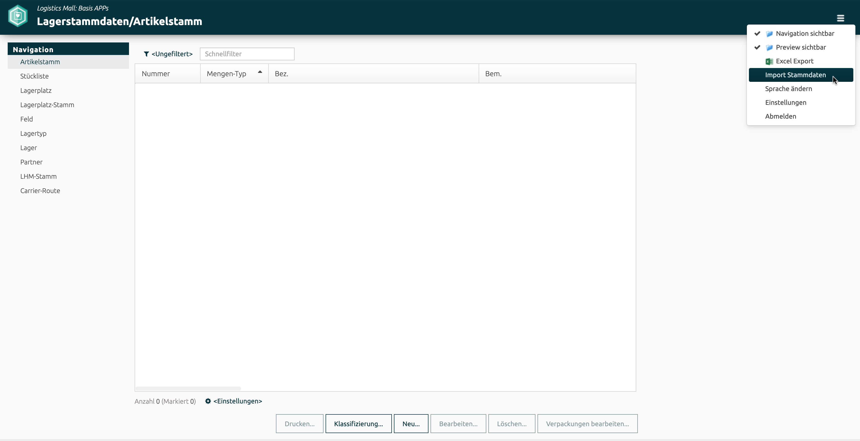This screenshot has height=441, width=860.
Task: Click into the Schnellfilter field
Action: click(247, 54)
